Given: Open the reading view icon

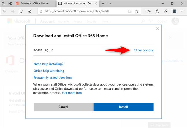Looking at the screenshot, I should [x=130, y=11].
